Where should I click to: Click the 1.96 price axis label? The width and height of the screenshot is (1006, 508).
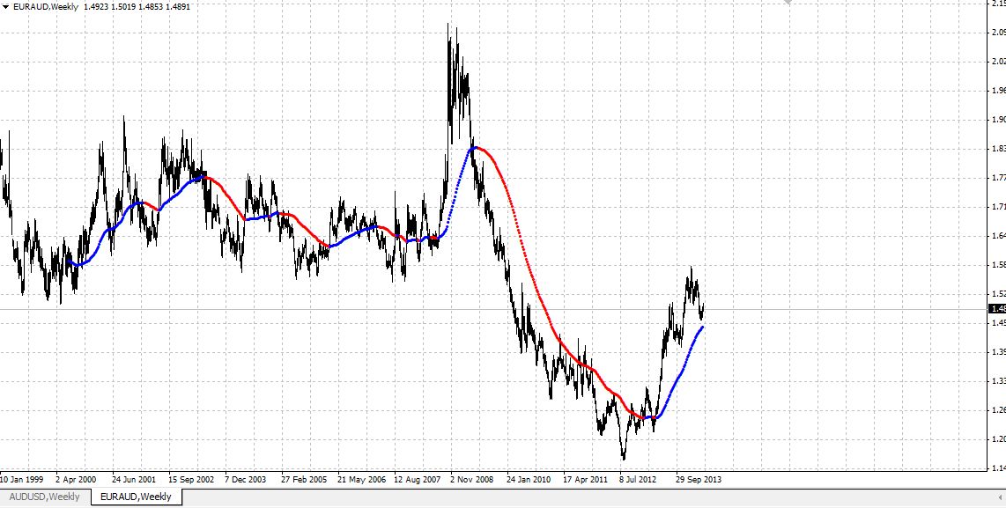(x=998, y=91)
